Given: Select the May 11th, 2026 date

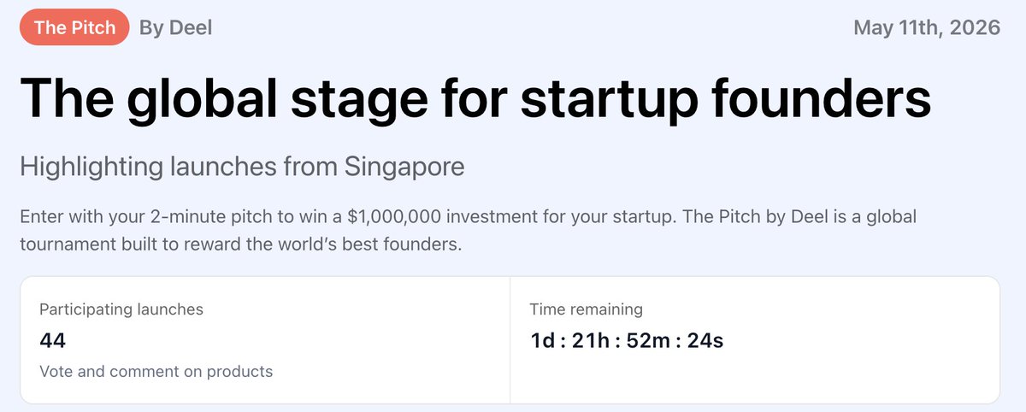Looking at the screenshot, I should [x=927, y=27].
